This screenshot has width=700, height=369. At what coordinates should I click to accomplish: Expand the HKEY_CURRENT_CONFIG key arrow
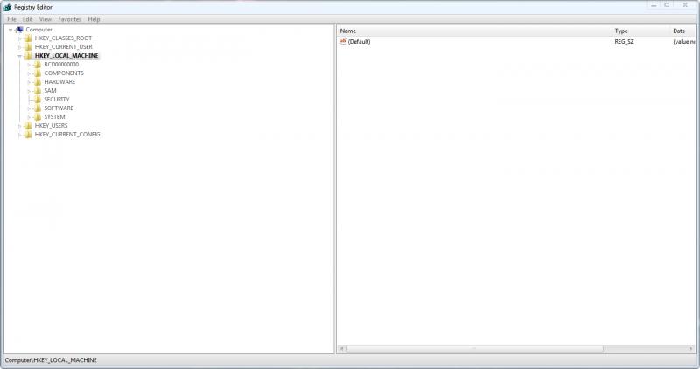coord(19,135)
